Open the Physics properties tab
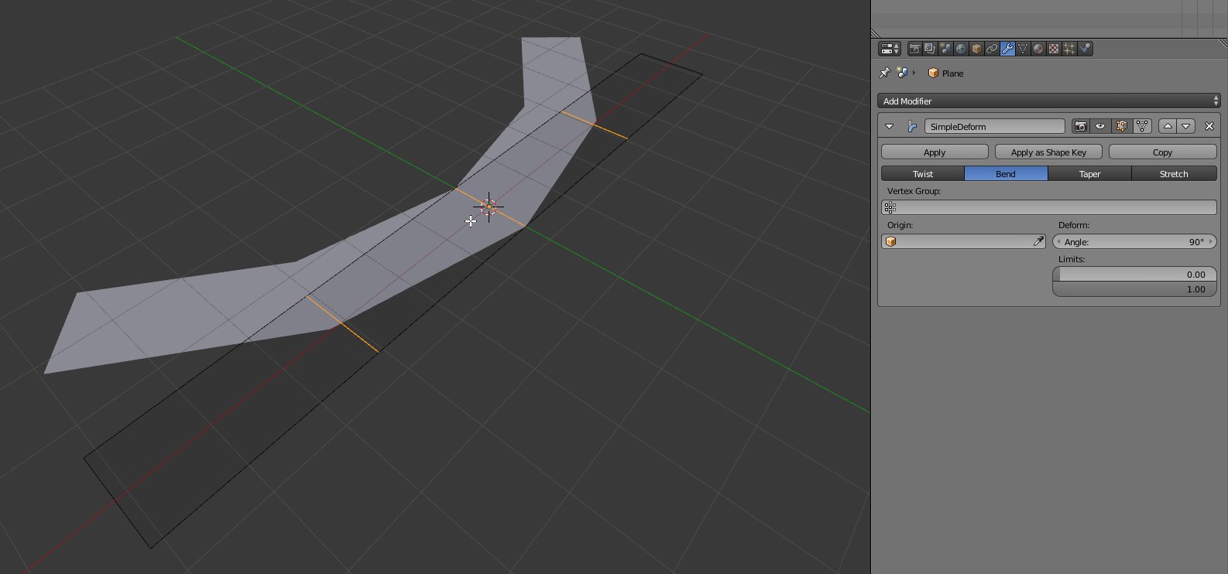The width and height of the screenshot is (1228, 574). point(1085,49)
